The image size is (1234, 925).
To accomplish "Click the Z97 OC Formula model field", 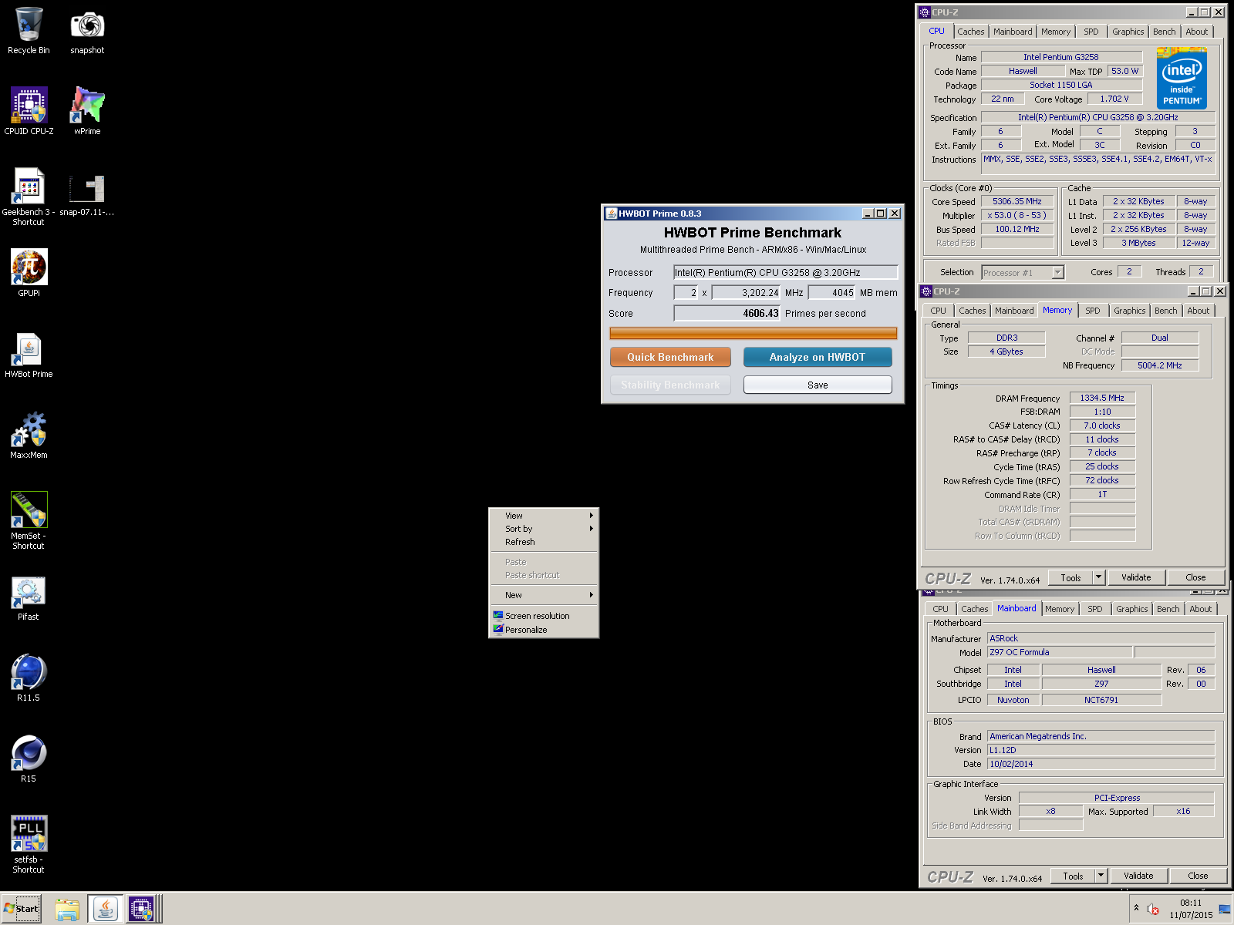I will [1060, 652].
